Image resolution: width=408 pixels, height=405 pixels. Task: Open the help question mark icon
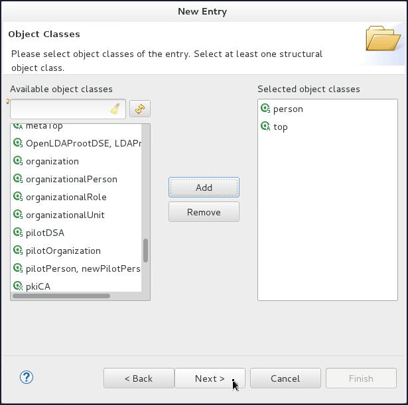(x=27, y=378)
